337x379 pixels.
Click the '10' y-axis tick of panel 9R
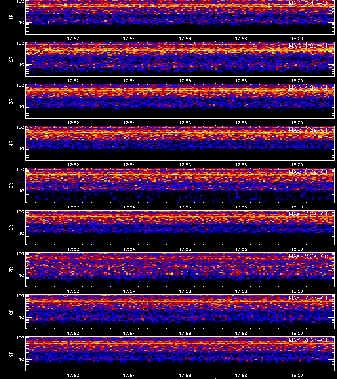(21, 360)
